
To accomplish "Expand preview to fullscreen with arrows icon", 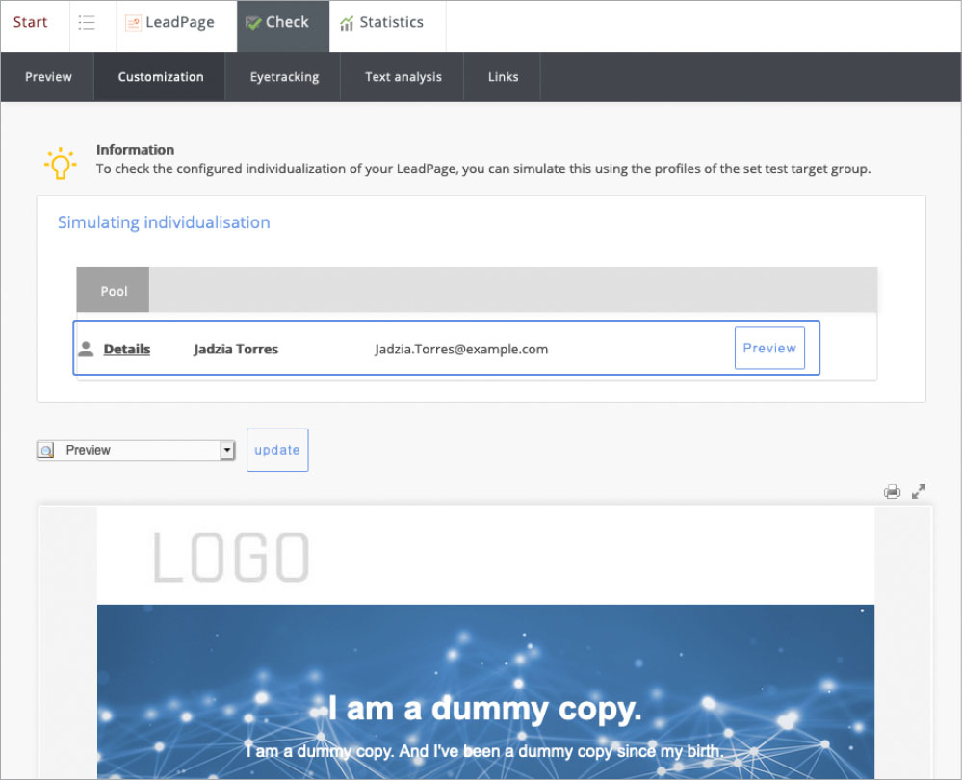I will [919, 492].
